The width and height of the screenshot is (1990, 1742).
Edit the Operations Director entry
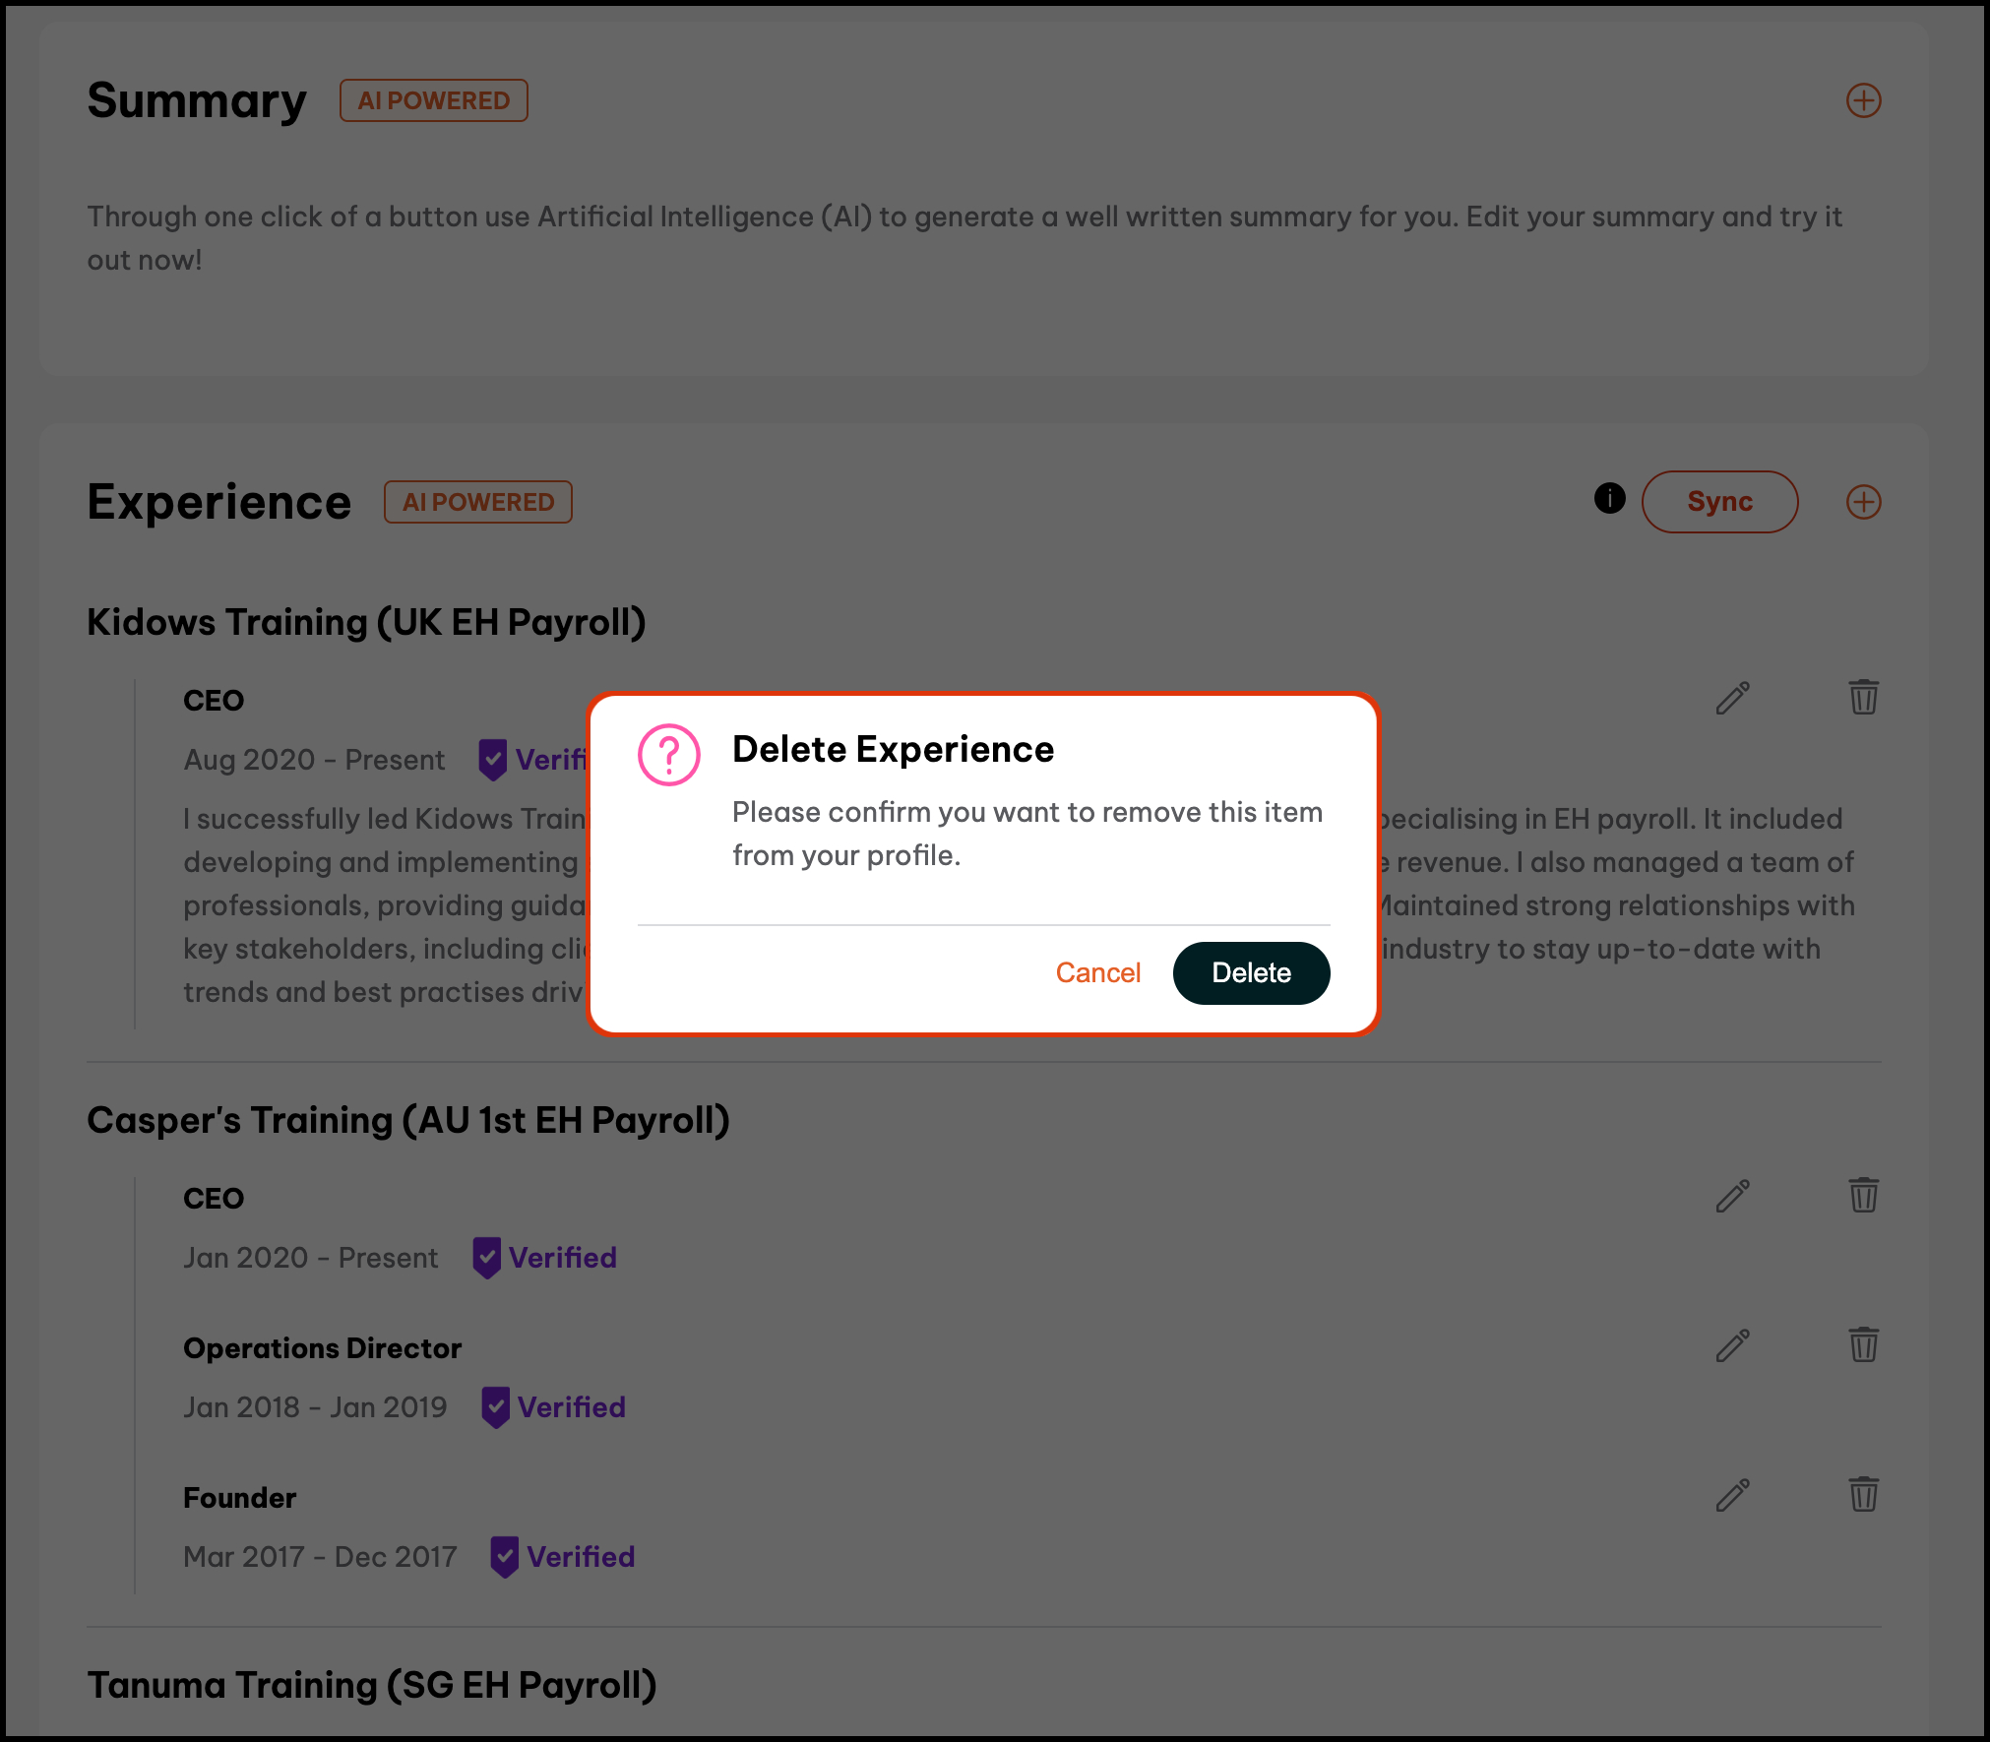1732,1345
